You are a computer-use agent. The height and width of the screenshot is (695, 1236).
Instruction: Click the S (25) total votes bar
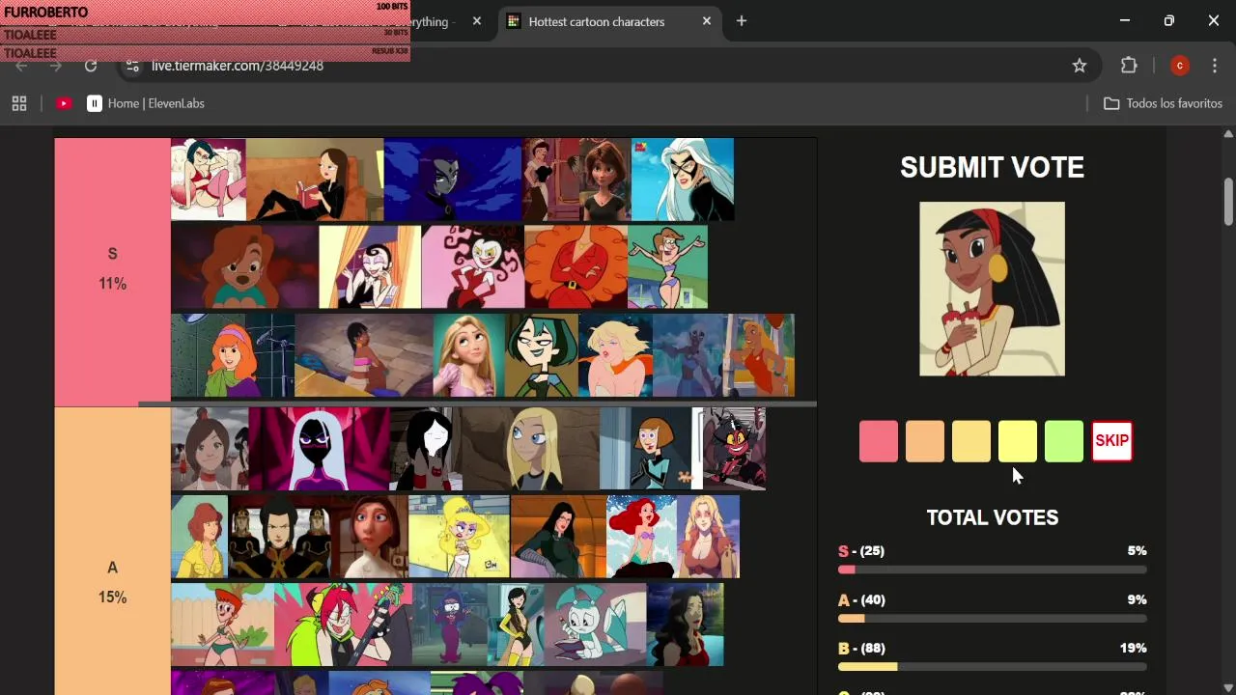(992, 570)
